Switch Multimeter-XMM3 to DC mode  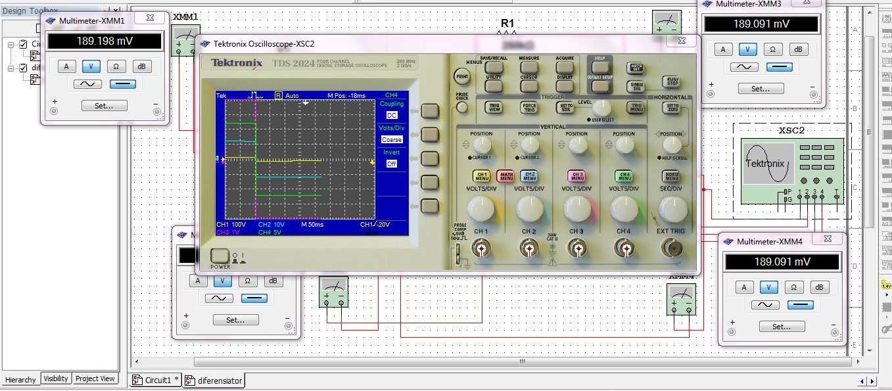780,67
